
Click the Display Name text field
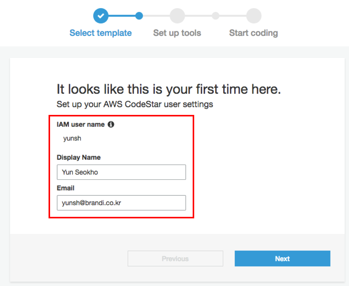(x=121, y=172)
